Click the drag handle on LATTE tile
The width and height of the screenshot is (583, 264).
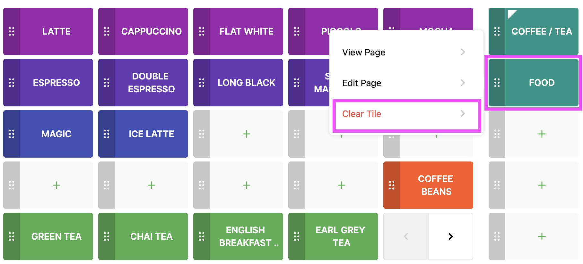pos(12,31)
